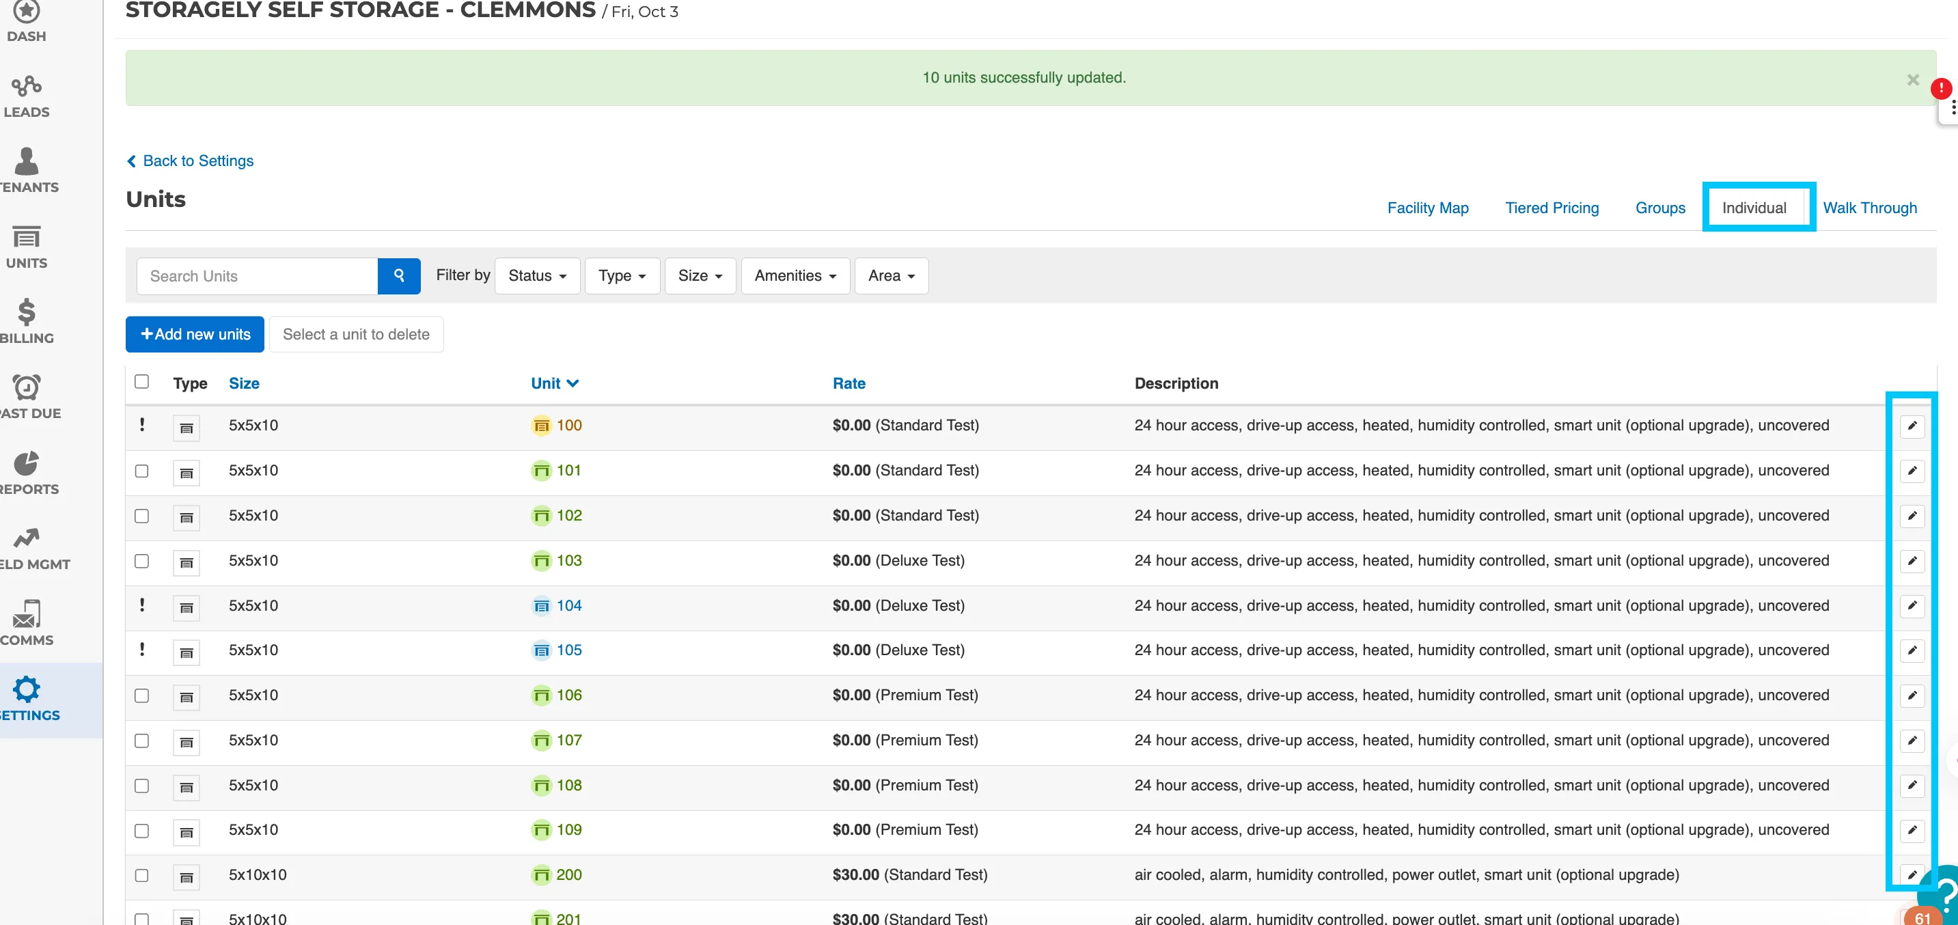The width and height of the screenshot is (1958, 925).
Task: Switch to the Facility Map tab
Action: pyautogui.click(x=1427, y=208)
